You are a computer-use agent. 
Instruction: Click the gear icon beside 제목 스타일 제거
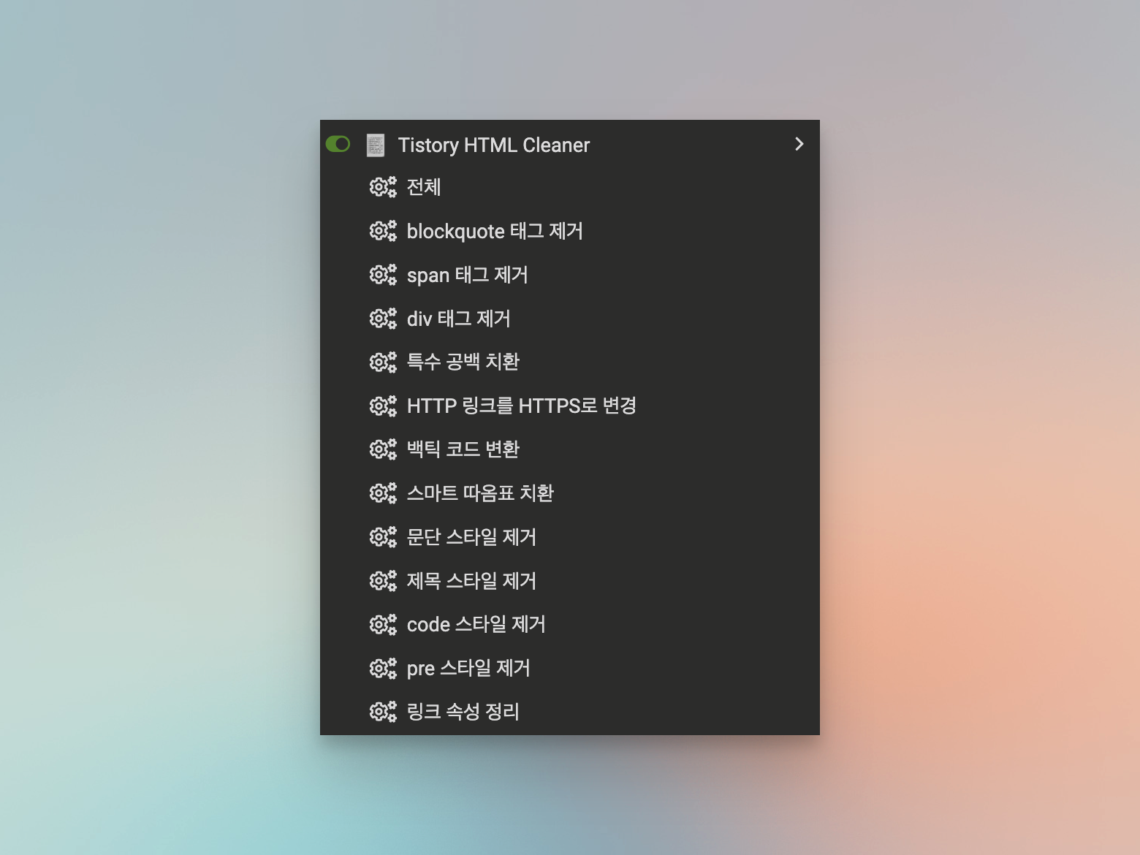pos(383,580)
